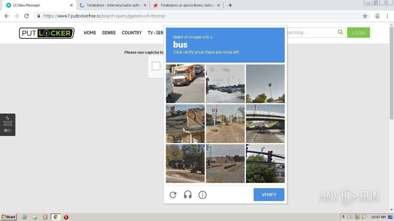394x221 pixels.
Task: Open the HOME menu item
Action: coord(90,33)
